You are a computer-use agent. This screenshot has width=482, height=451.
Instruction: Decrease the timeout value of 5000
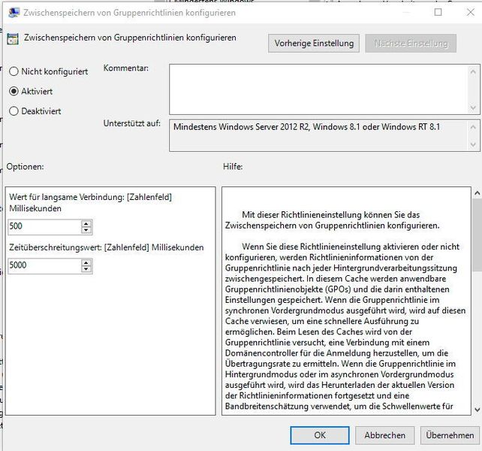86,269
